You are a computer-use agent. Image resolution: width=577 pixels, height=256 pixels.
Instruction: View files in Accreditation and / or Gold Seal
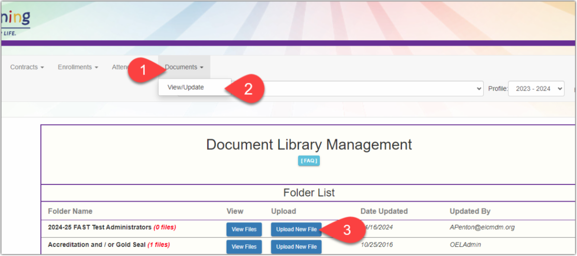point(244,247)
